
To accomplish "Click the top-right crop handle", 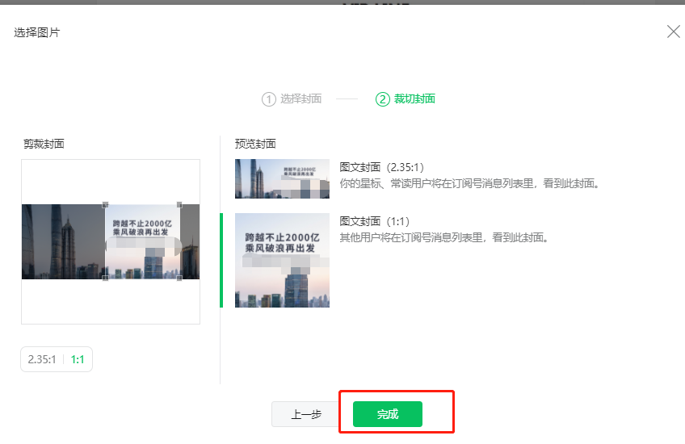I will point(179,205).
